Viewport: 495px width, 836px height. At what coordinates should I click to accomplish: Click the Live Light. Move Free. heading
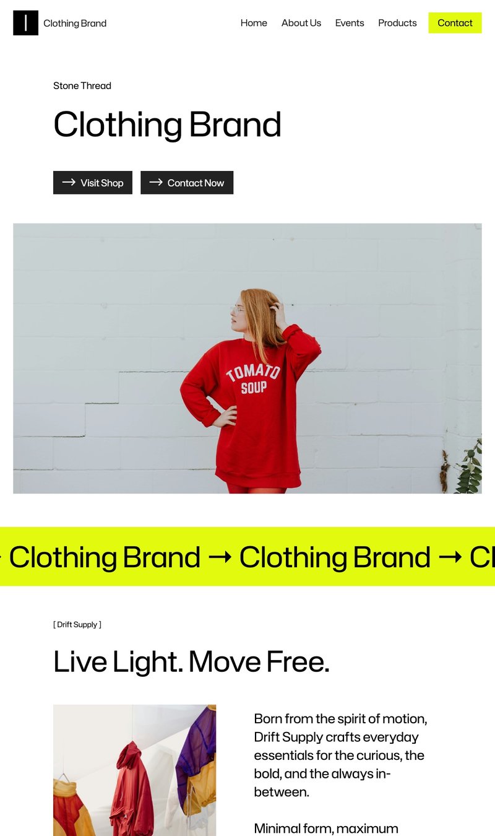click(191, 661)
